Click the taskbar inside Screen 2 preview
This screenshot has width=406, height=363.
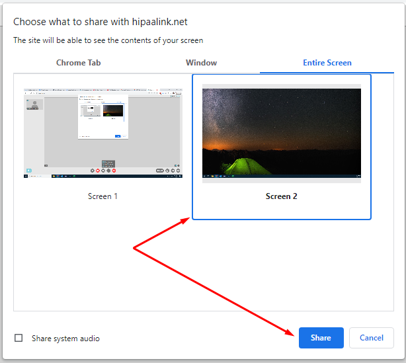(x=282, y=177)
